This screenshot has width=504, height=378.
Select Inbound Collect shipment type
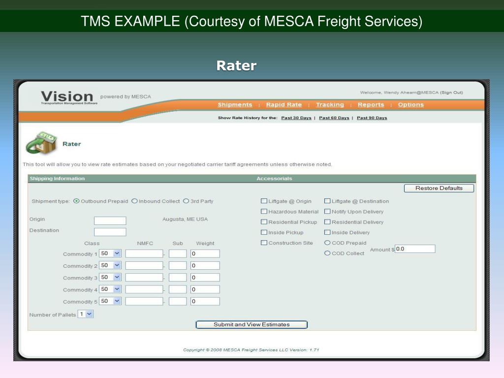tap(134, 201)
